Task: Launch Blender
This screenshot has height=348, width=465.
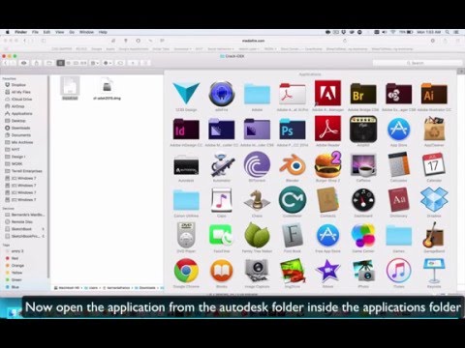Action: pos(293,165)
